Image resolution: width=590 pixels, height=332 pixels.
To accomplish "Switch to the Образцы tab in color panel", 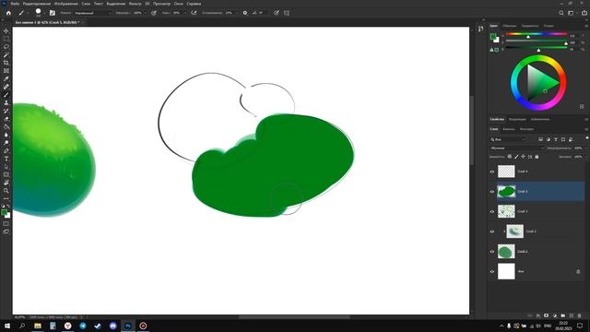I will [x=510, y=26].
